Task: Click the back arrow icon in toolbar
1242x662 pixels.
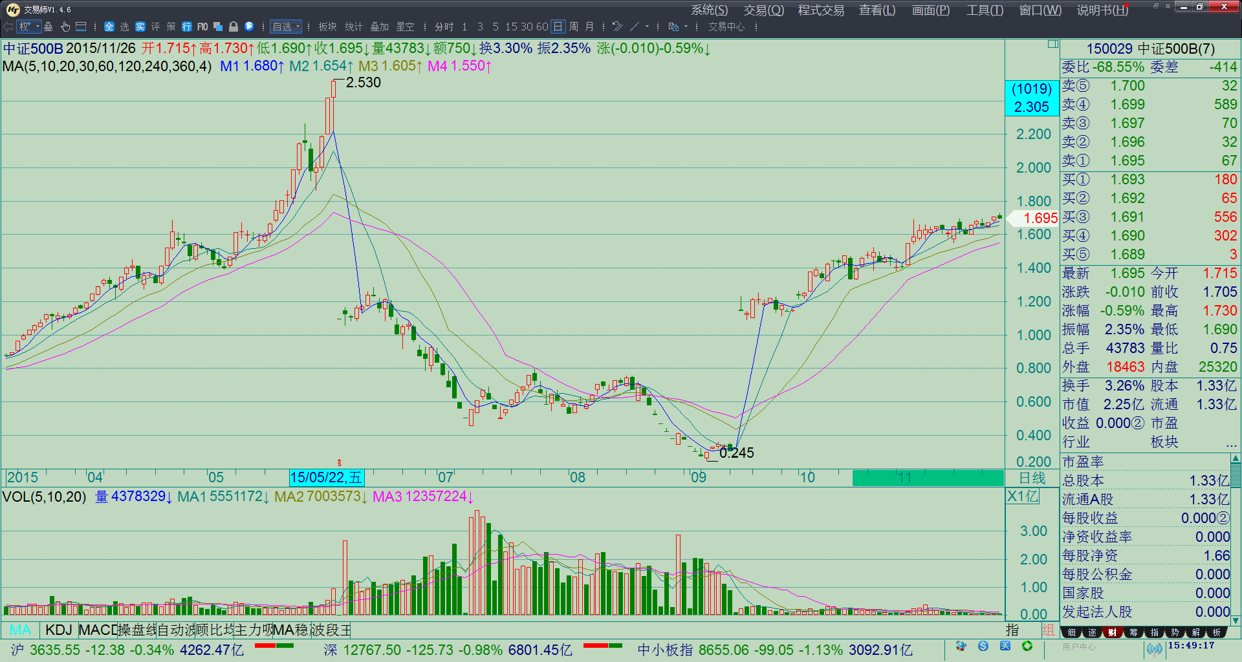Action: click(x=8, y=27)
